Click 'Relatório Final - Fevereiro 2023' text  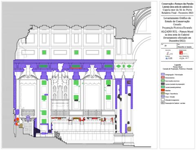(177, 13)
